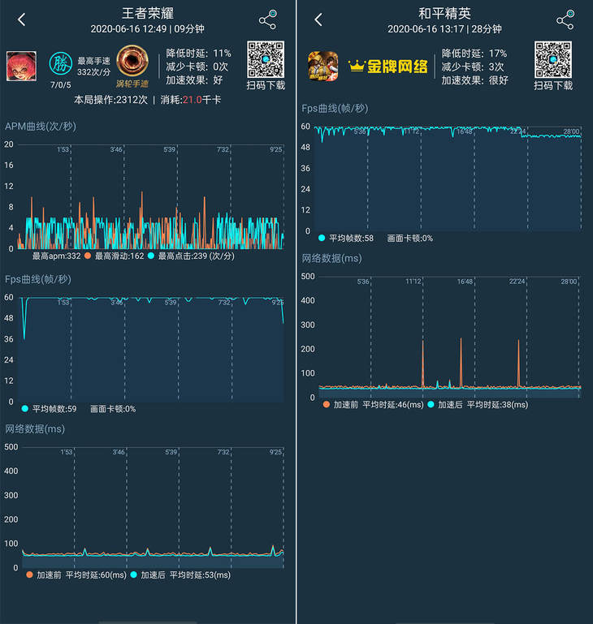Toggle 加速后 legend in 和平精英 network chart
Screen dimensions: 593x624
(431, 404)
